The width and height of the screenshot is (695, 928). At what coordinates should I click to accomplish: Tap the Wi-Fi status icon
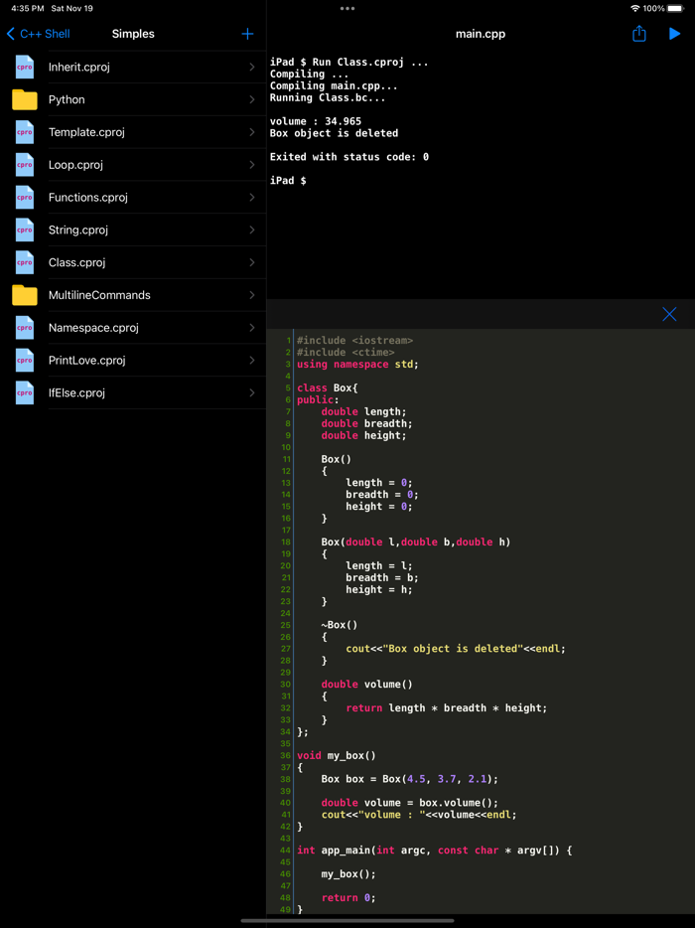click(x=637, y=8)
